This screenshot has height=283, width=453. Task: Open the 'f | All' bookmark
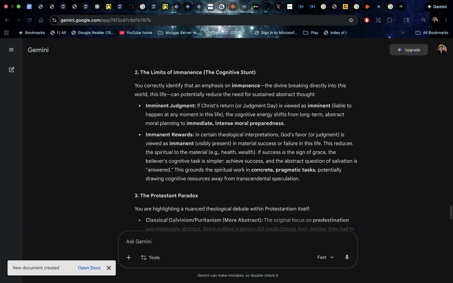[58, 33]
